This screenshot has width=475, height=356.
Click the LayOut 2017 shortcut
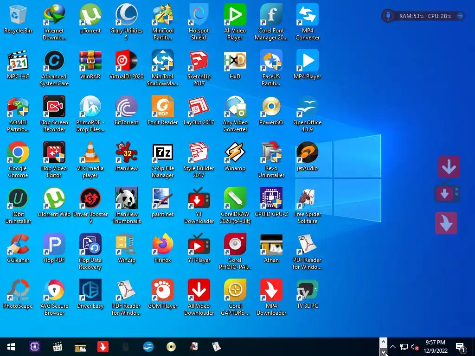click(199, 111)
